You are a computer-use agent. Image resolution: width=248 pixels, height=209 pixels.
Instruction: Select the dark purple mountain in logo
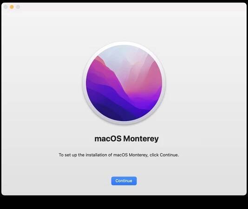pos(108,103)
